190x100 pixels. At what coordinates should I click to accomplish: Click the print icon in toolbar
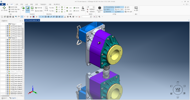[13, 17]
